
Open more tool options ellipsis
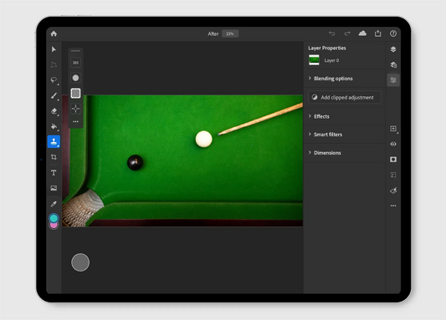pos(75,121)
